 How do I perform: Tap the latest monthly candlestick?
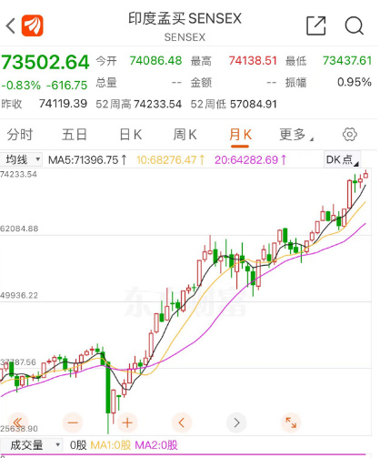pos(365,175)
